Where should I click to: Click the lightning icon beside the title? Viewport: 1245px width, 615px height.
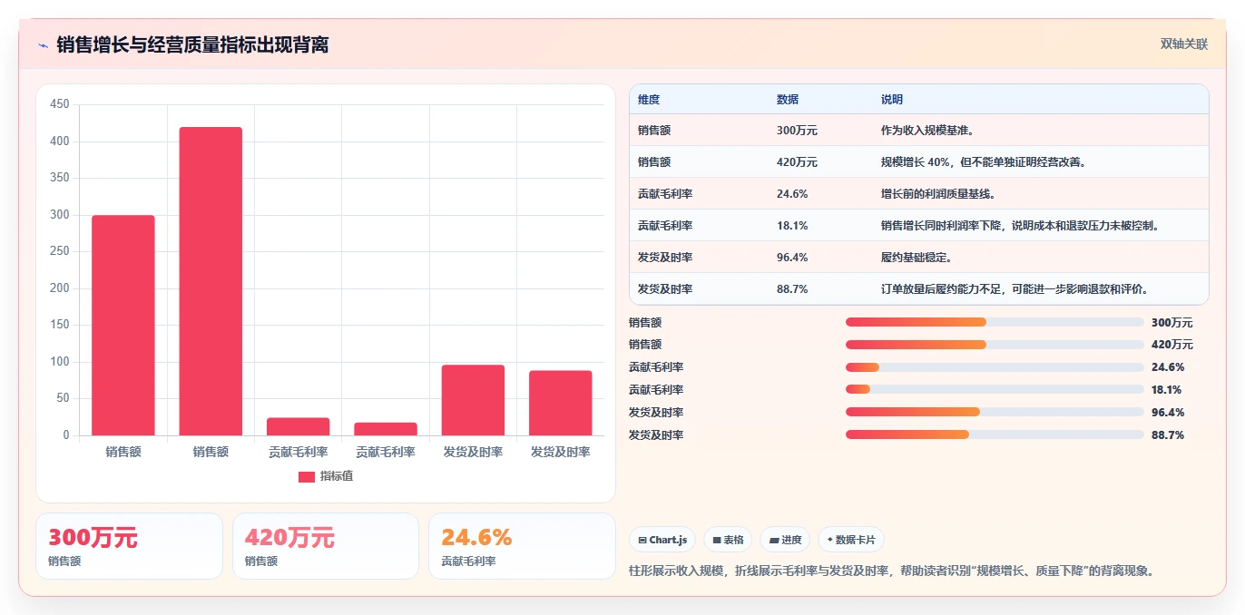(44, 44)
